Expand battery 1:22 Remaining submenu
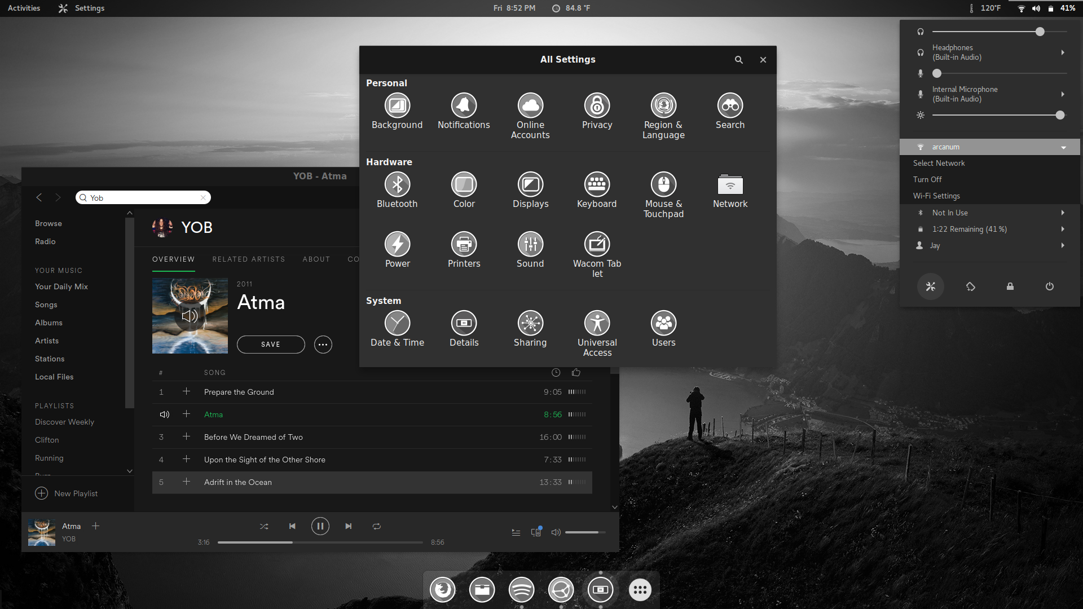The height and width of the screenshot is (609, 1083). [990, 229]
